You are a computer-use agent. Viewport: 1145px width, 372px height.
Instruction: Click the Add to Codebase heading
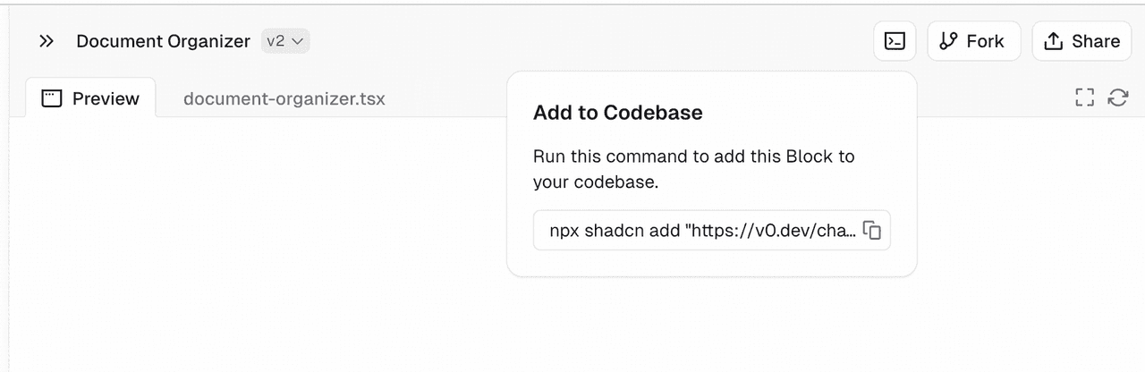click(618, 113)
